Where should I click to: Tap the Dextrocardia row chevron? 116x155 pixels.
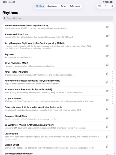tap(111, 136)
